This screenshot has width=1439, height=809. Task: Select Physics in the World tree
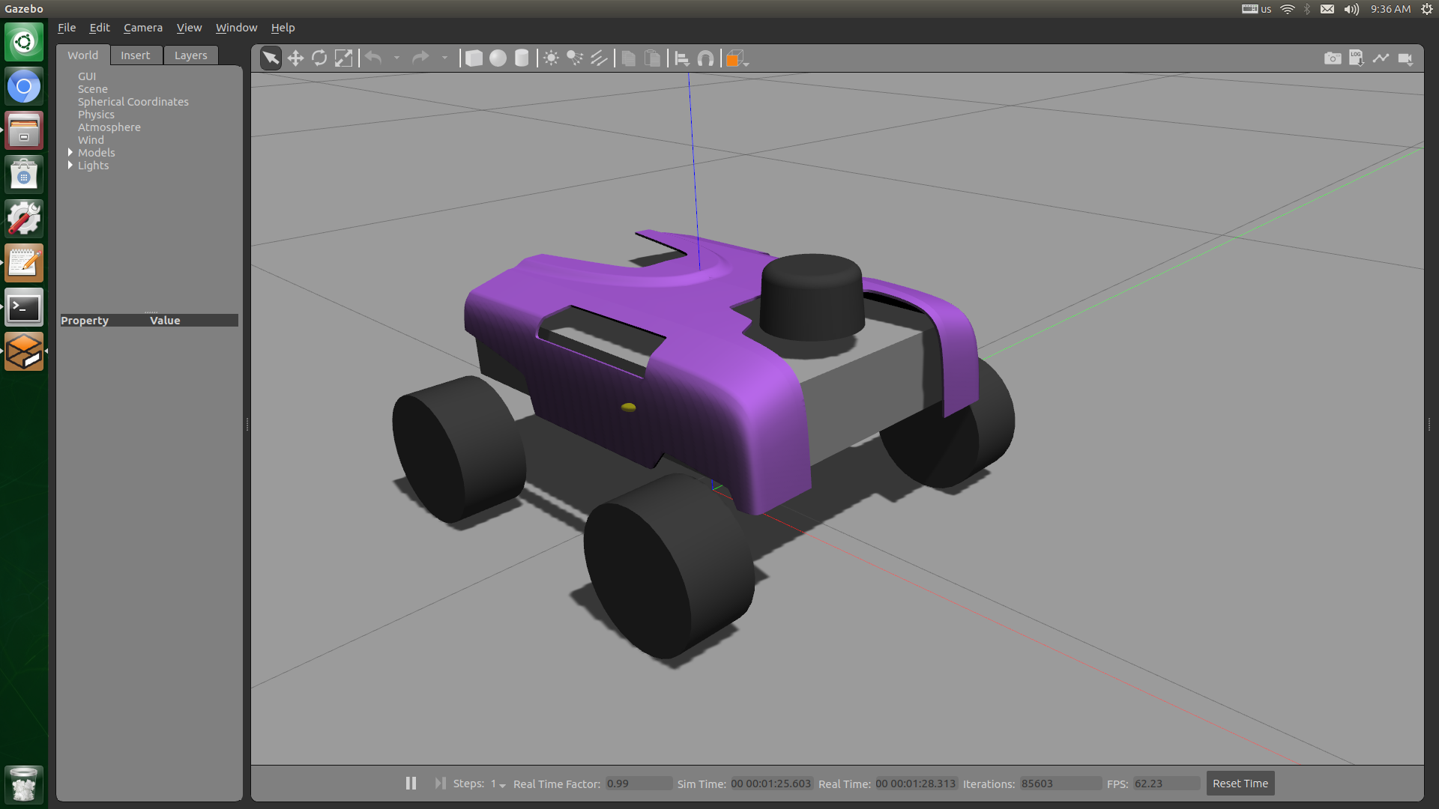tap(96, 115)
